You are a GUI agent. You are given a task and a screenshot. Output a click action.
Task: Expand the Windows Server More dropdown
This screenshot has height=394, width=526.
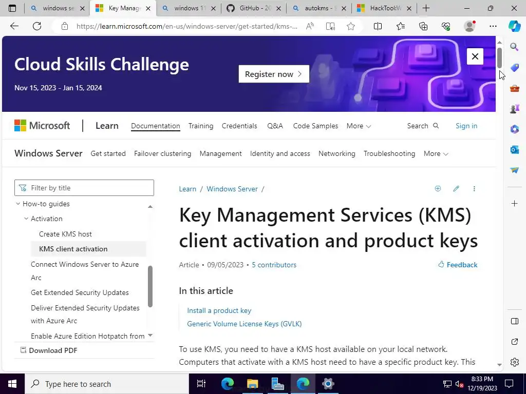pos(436,153)
